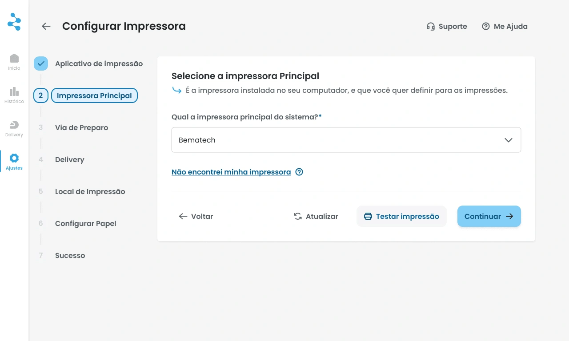Open the Histórico chart icon
569x341 pixels.
pos(14,92)
